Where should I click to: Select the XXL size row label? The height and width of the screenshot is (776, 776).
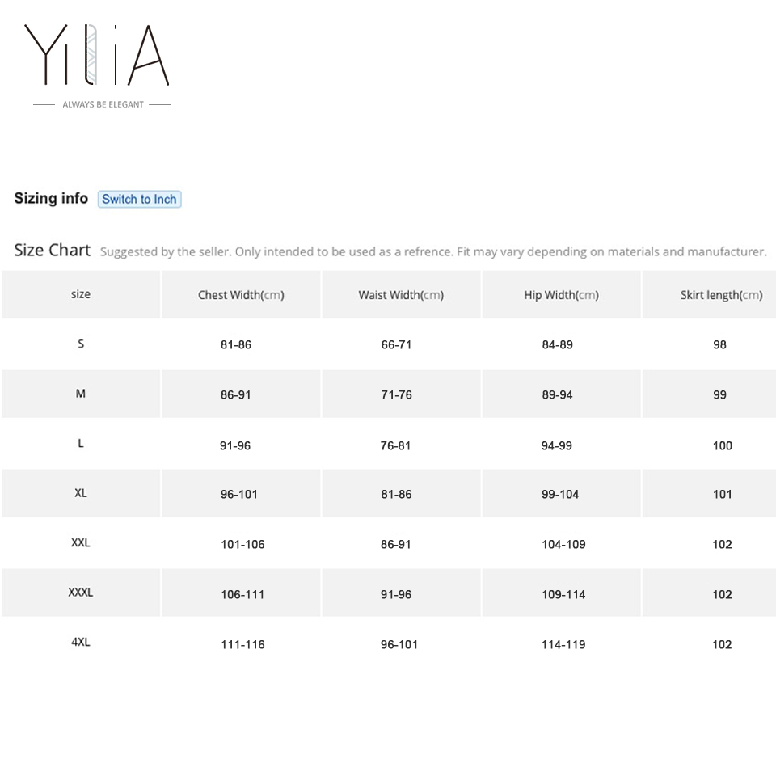[x=80, y=543]
